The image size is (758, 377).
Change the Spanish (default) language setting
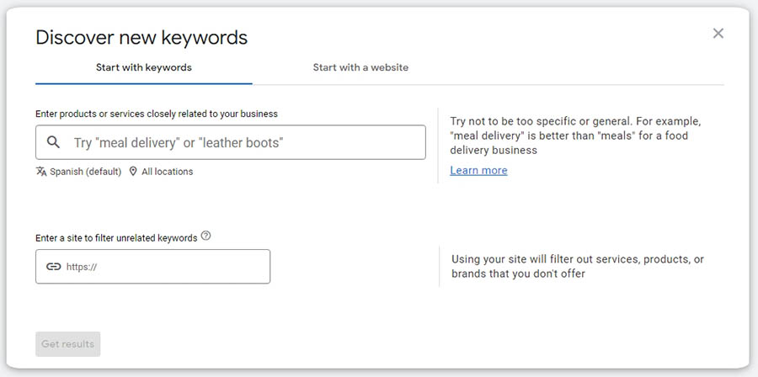pos(86,172)
